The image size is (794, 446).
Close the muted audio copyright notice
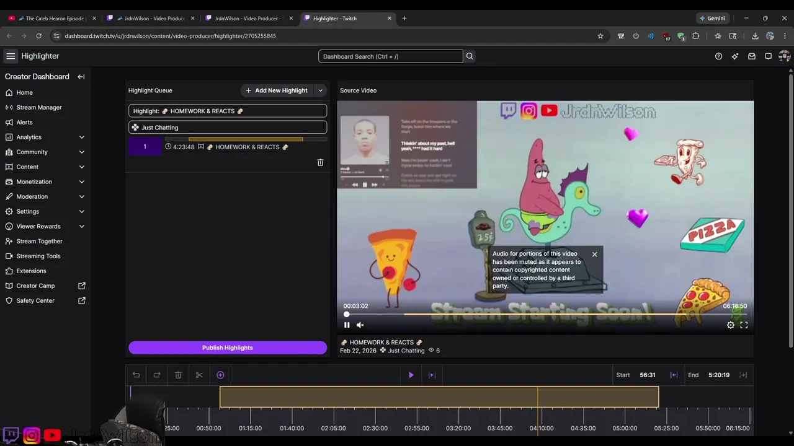click(x=594, y=254)
